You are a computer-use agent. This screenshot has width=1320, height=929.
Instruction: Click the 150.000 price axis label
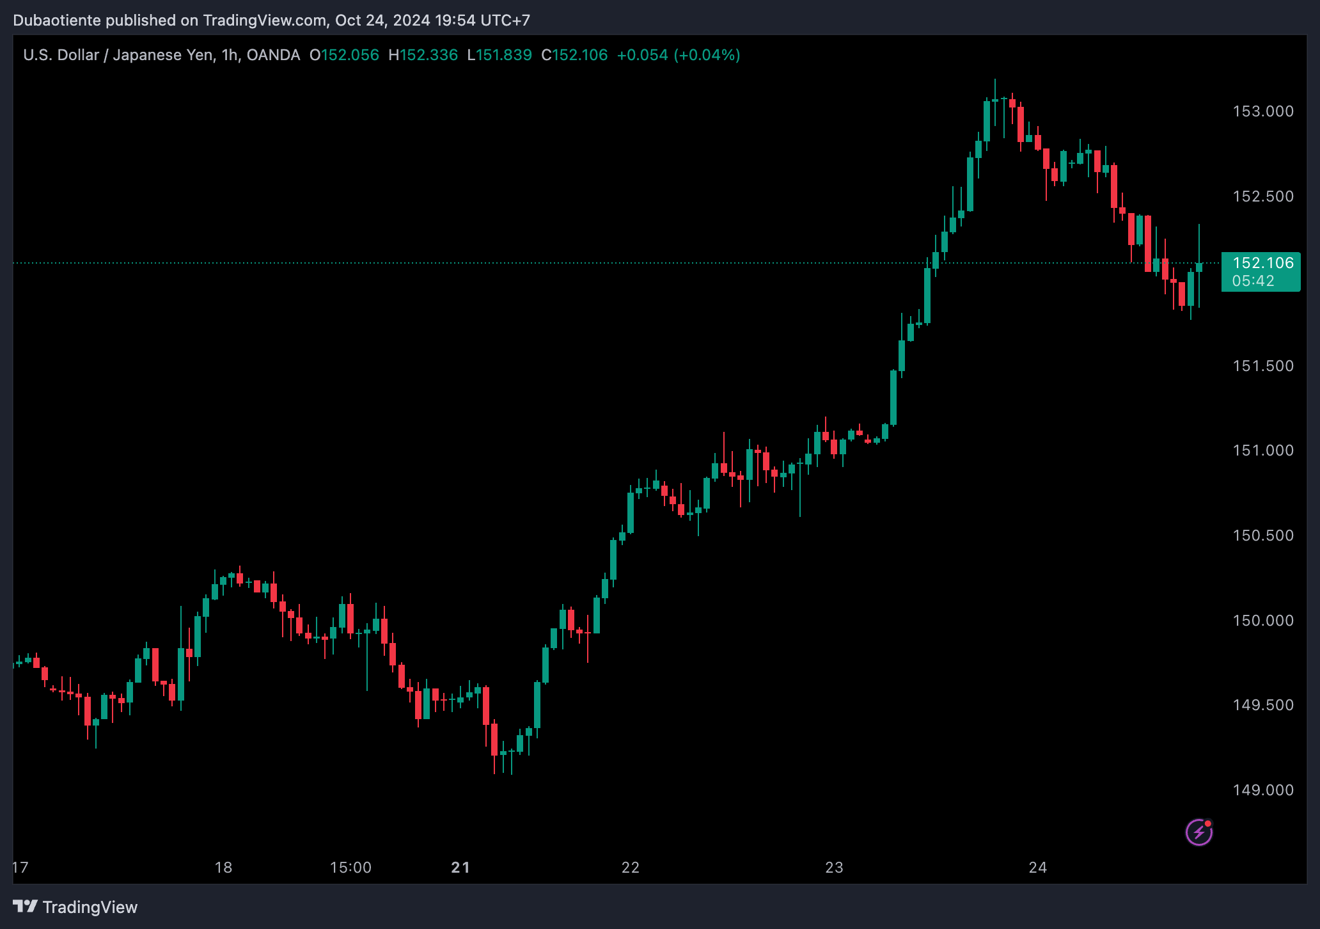coord(1263,621)
